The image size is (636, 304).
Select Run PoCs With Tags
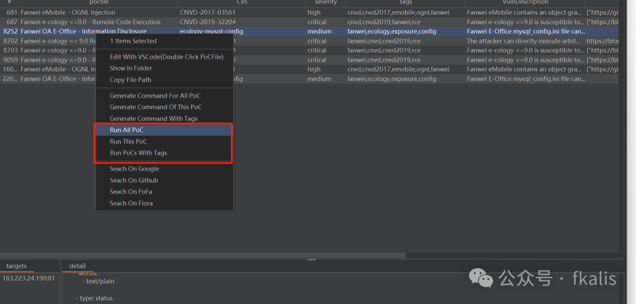[x=138, y=153]
